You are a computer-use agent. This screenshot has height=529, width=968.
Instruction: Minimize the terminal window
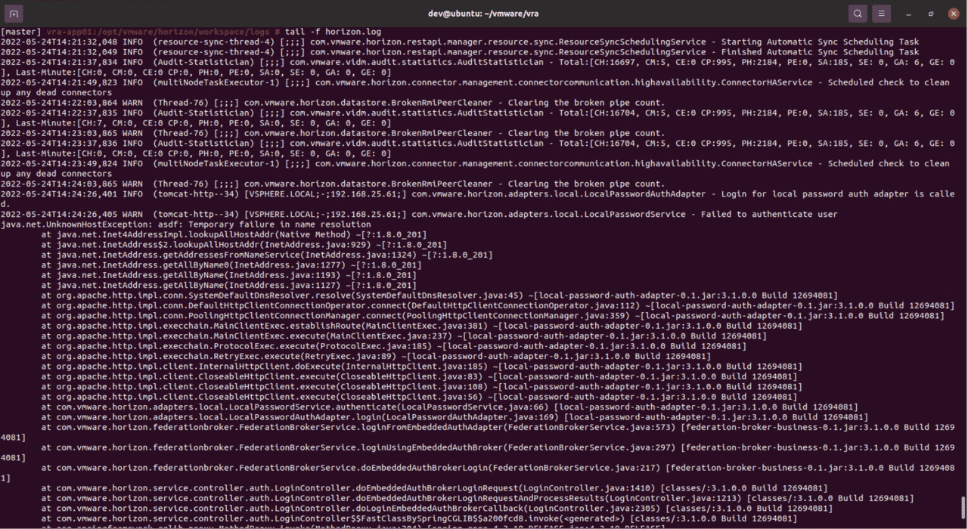pos(907,13)
